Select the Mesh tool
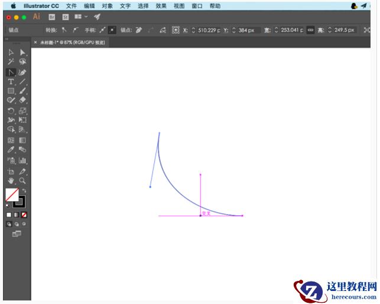This screenshot has height=304, width=380. [11, 140]
